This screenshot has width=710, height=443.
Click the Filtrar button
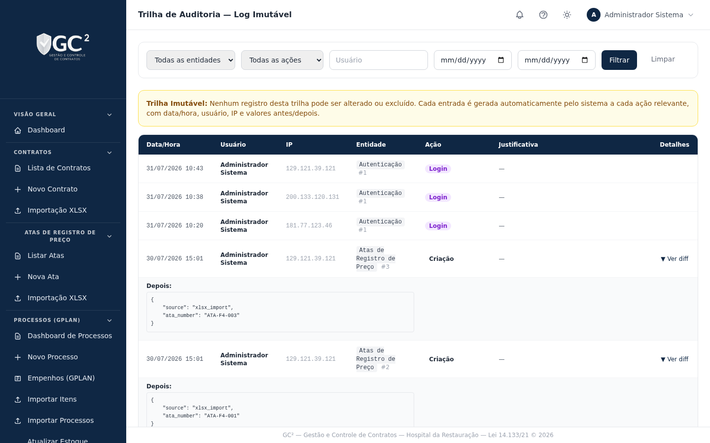(x=619, y=60)
